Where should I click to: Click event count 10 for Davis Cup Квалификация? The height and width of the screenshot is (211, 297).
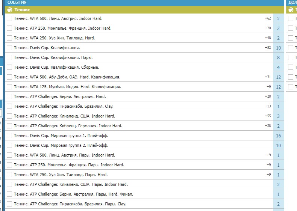279,48
